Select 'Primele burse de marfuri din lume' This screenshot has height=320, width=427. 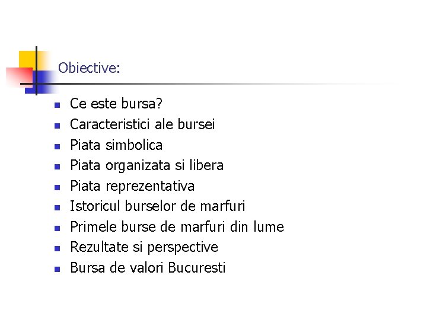pyautogui.click(x=177, y=226)
